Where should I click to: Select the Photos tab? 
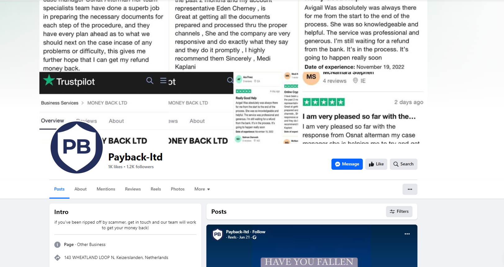pyautogui.click(x=178, y=189)
